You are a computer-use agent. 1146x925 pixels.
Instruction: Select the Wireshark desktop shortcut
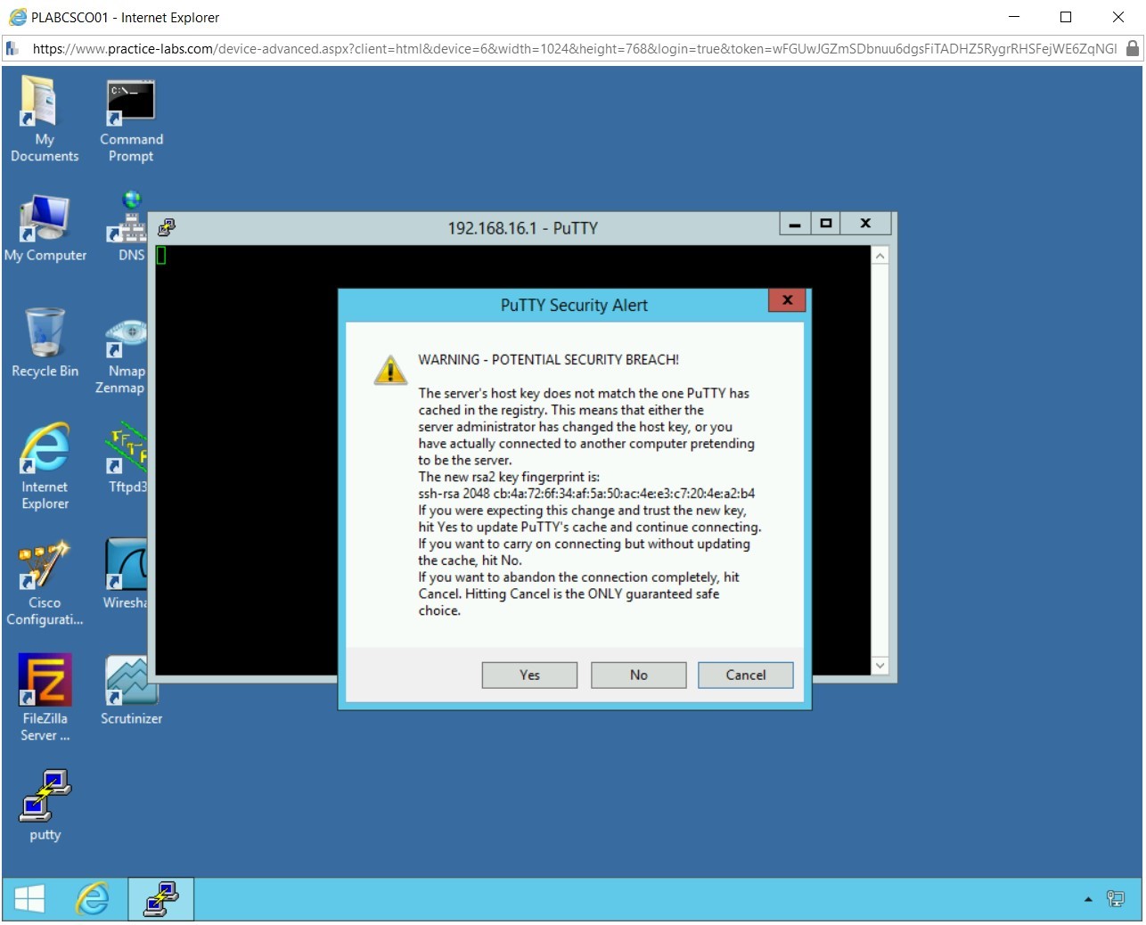point(125,575)
